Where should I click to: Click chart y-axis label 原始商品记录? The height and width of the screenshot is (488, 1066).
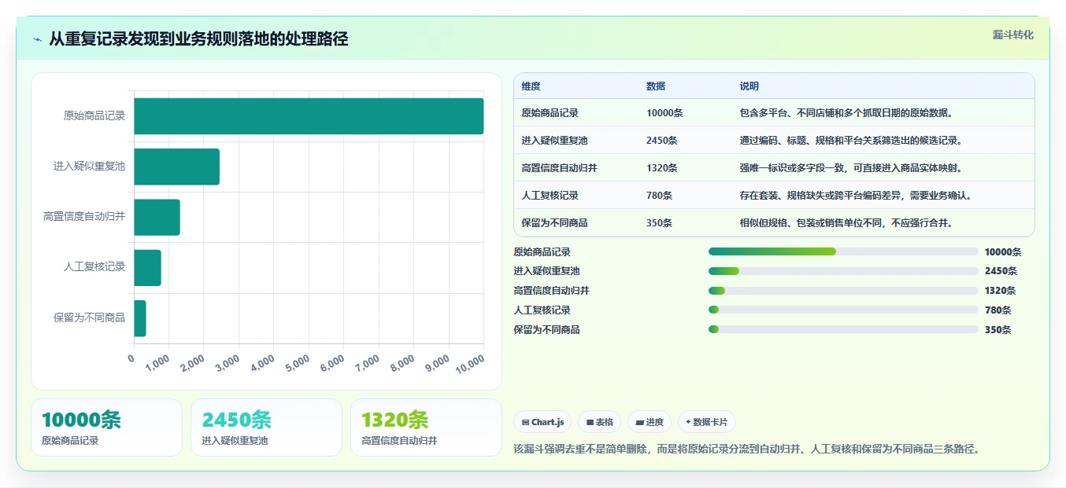click(x=94, y=116)
